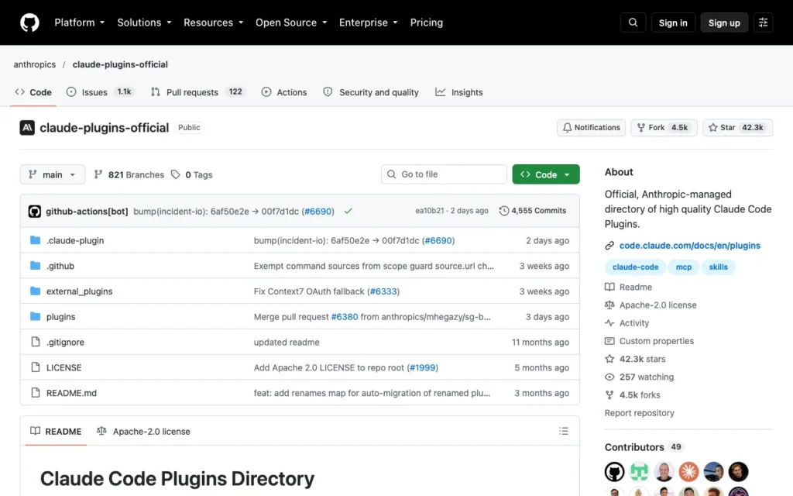This screenshot has width=793, height=496.
Task: Open the 821 Branches link
Action: pos(129,174)
